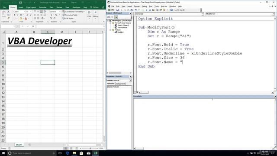Open the VBA Run menu

click(x=151, y=6)
